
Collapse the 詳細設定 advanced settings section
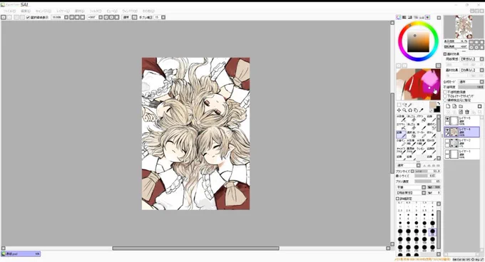click(x=397, y=199)
